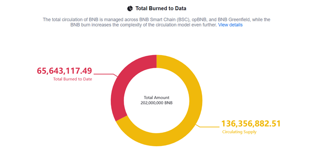Click the words 'total circulation of BNB'
The image size is (313, 158).
(x=79, y=19)
